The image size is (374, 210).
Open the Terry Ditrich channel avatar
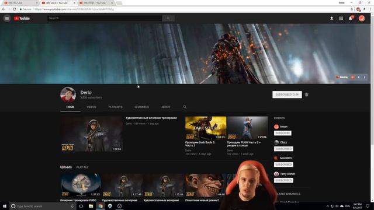point(276,174)
